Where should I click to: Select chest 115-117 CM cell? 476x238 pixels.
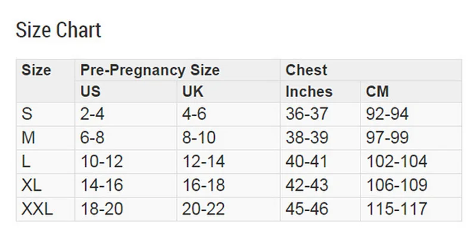[x=396, y=209]
